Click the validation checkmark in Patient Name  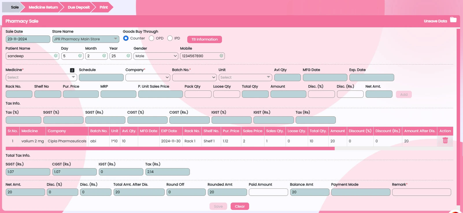click(56, 56)
